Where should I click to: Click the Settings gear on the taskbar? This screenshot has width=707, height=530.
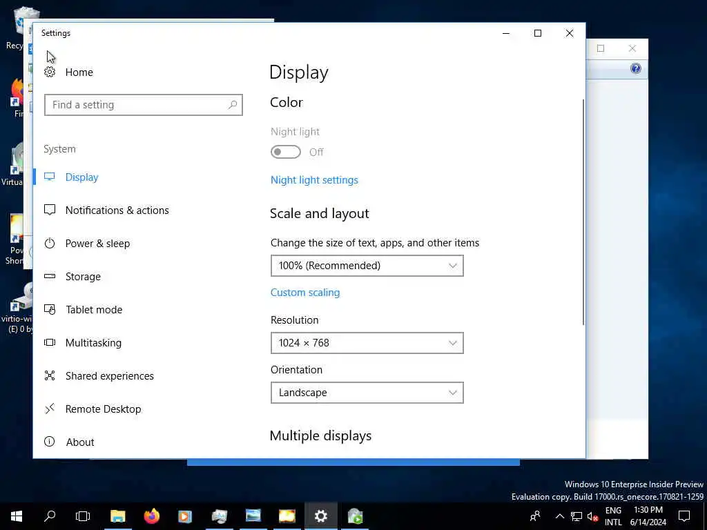point(320,516)
